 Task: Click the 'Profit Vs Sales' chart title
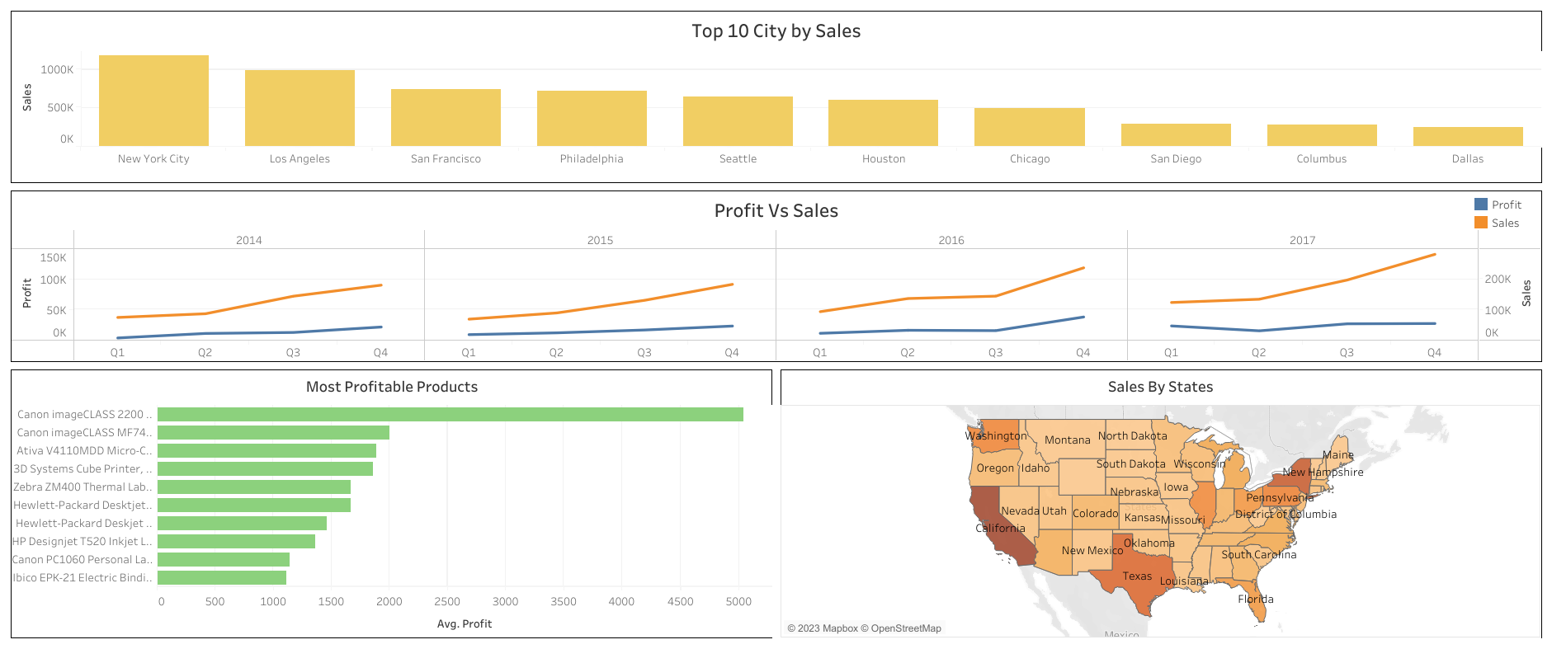776,211
